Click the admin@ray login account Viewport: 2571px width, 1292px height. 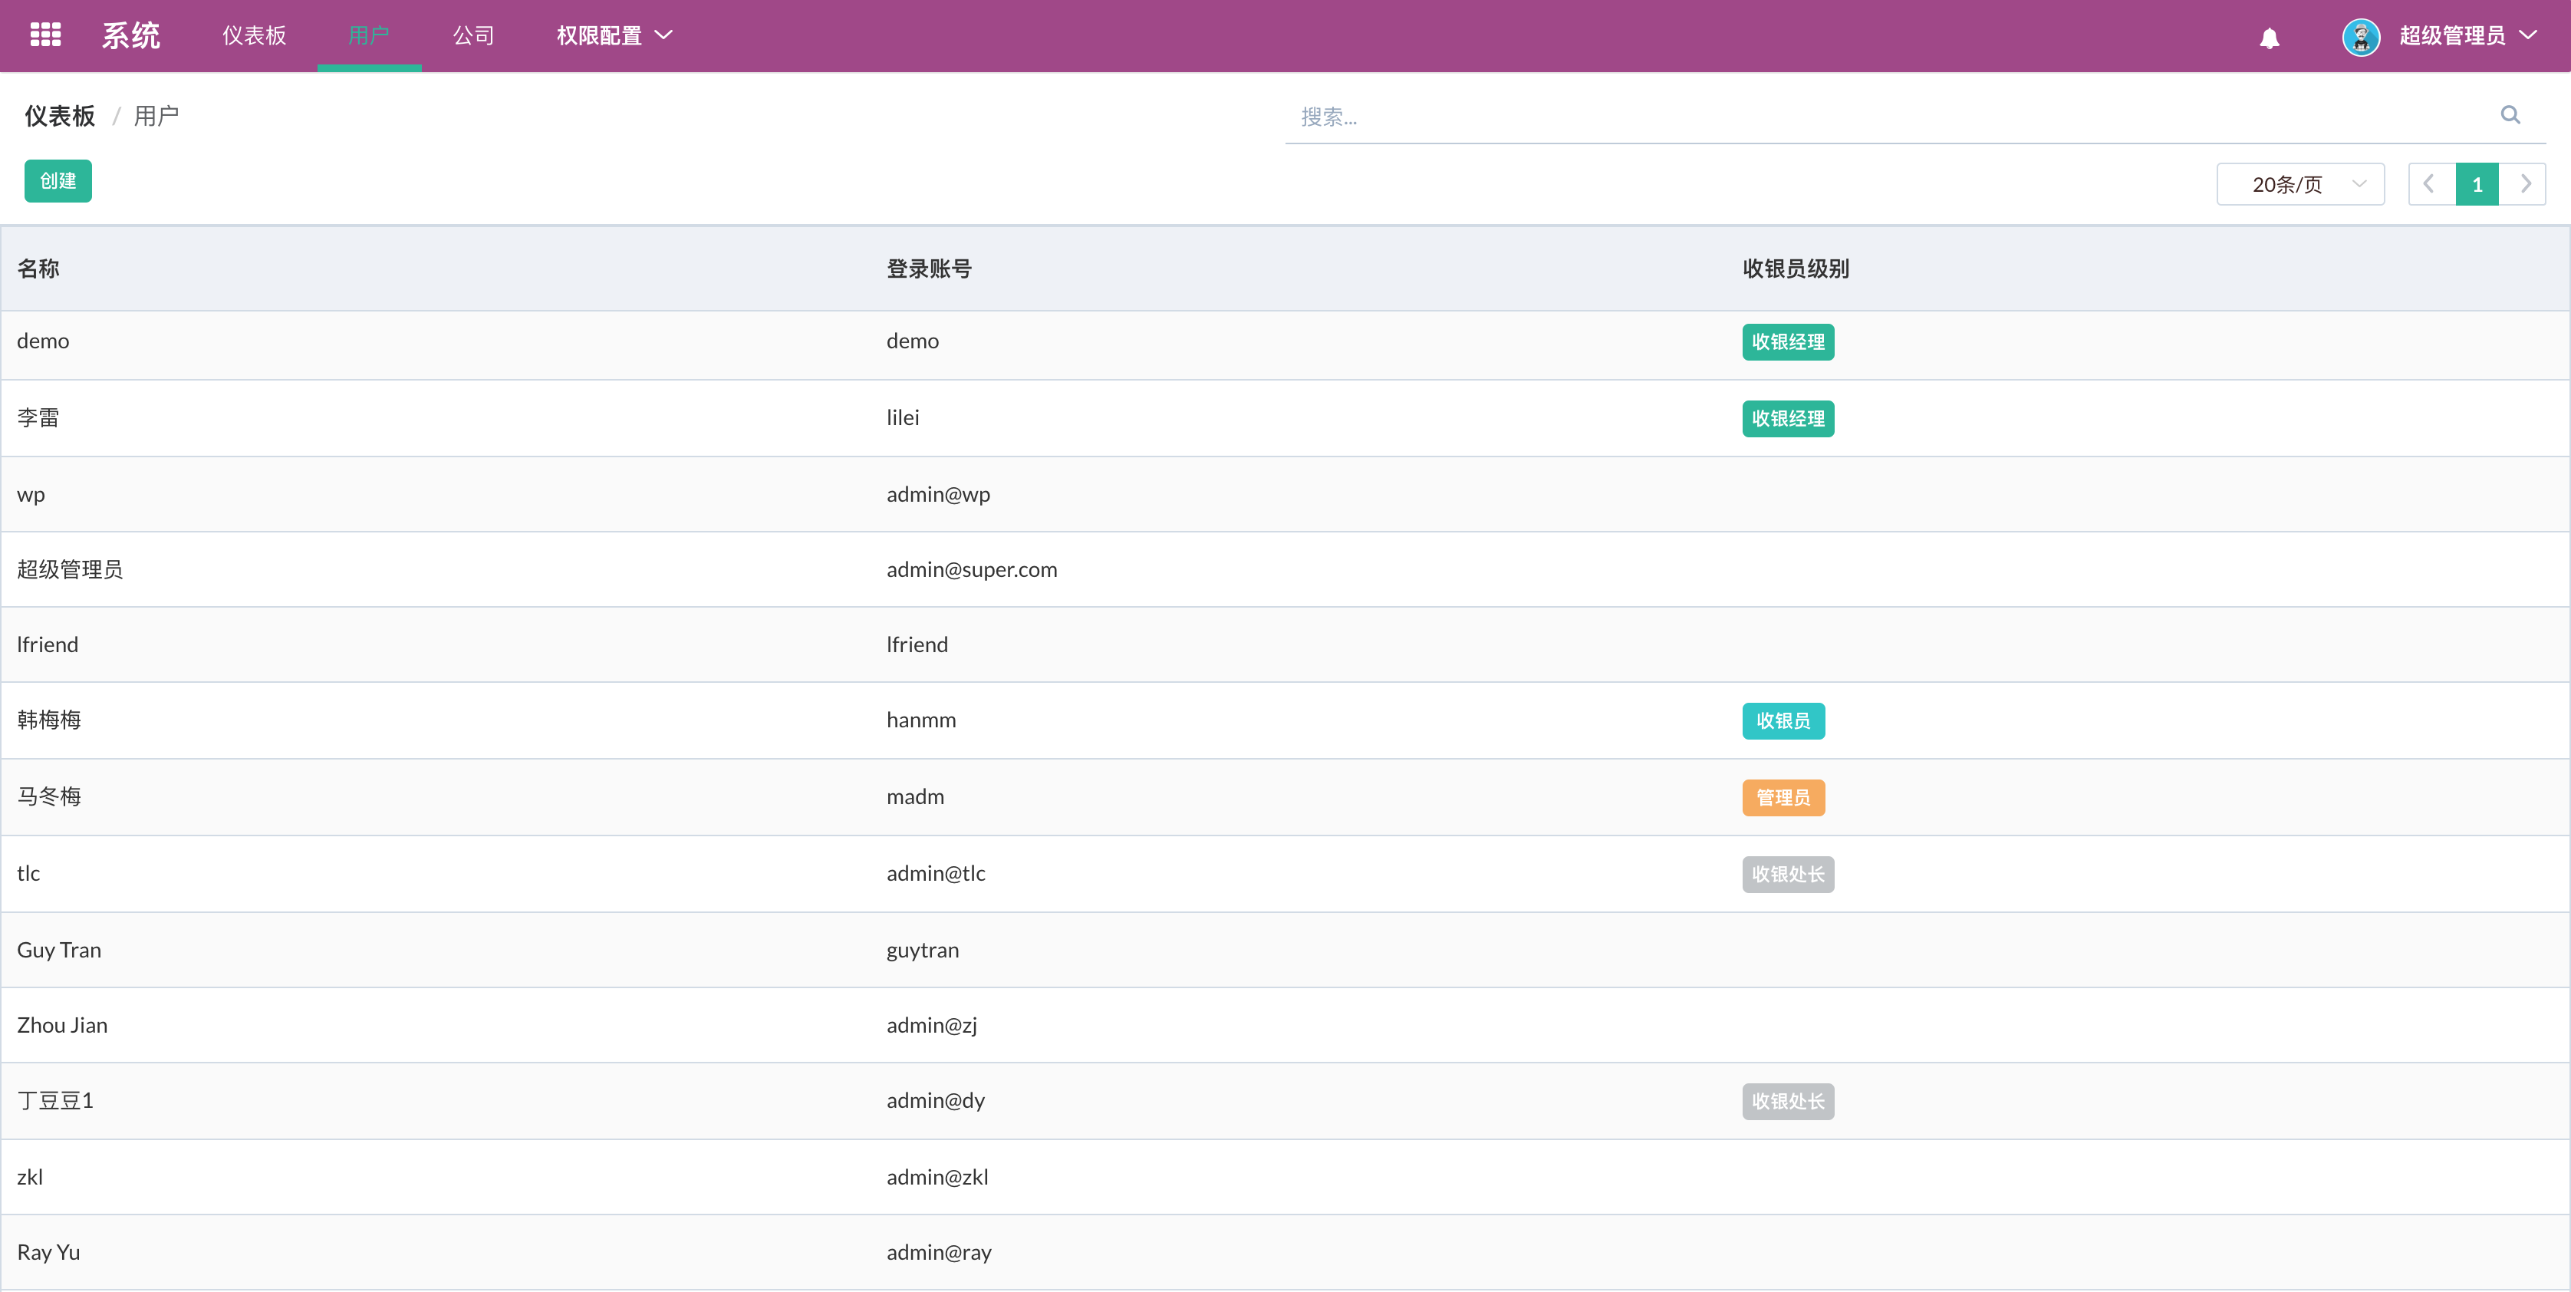[938, 1252]
